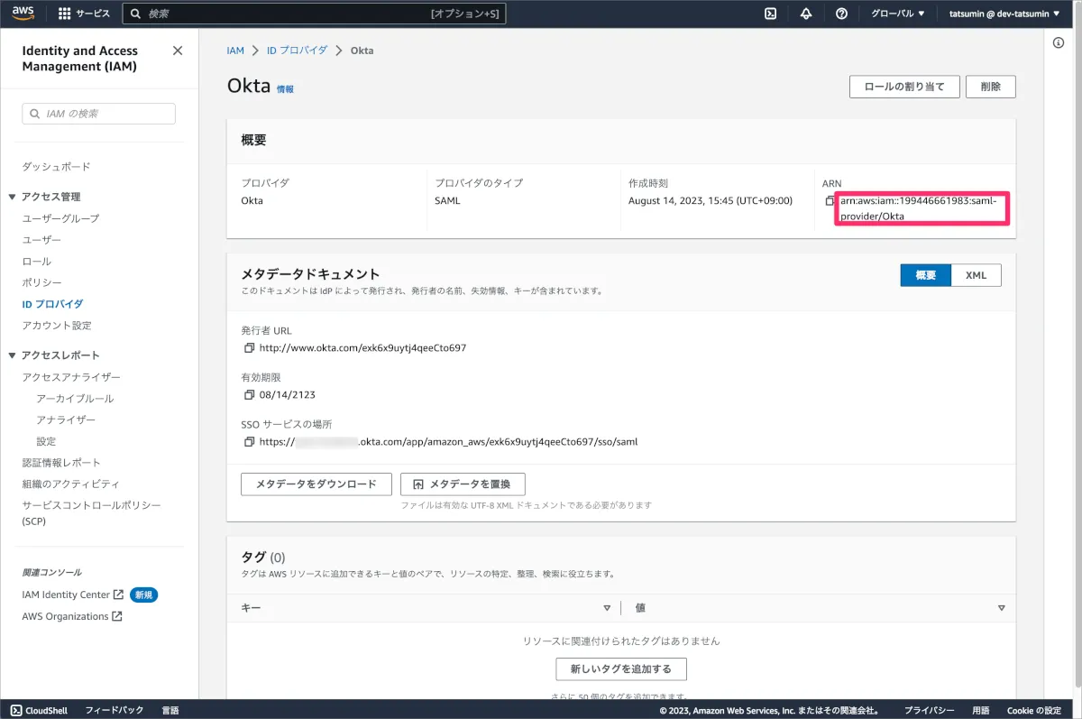Open the help question mark icon
1082x719 pixels.
coord(841,14)
